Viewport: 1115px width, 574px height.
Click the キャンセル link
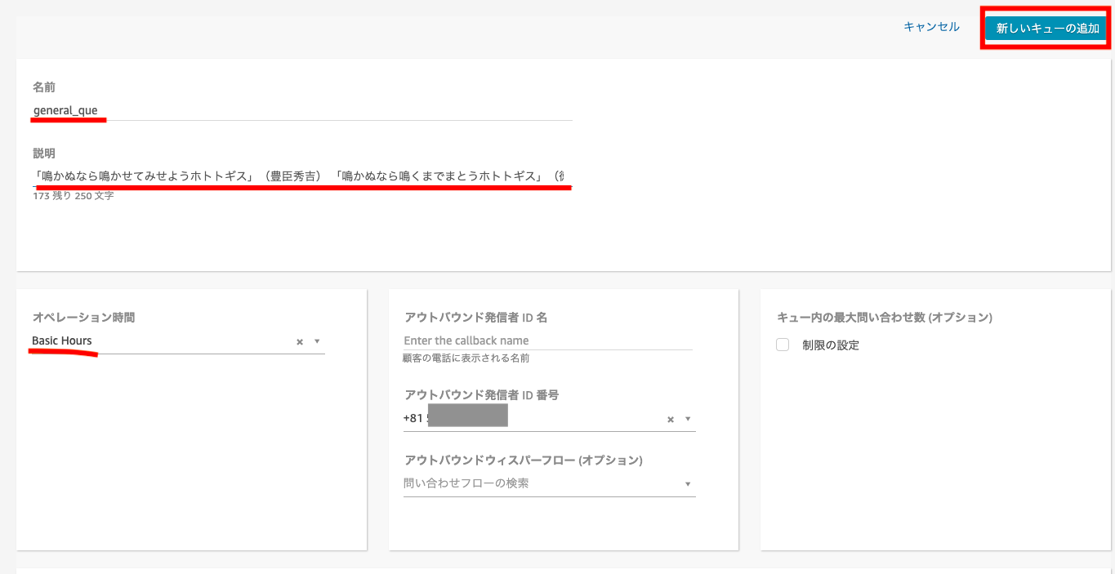coord(930,26)
